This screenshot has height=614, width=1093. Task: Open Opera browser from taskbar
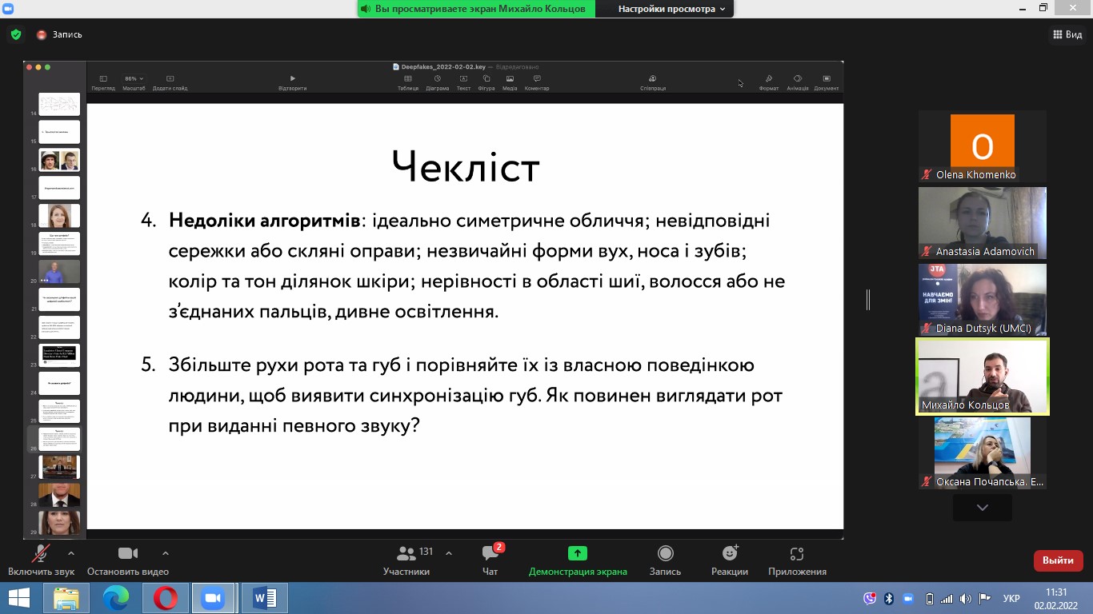[x=166, y=598]
